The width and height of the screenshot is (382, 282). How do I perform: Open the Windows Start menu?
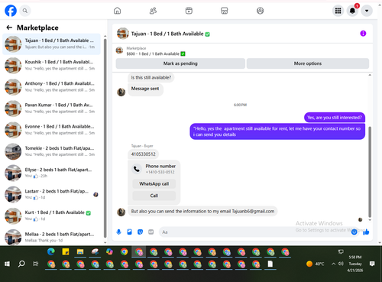(7, 264)
